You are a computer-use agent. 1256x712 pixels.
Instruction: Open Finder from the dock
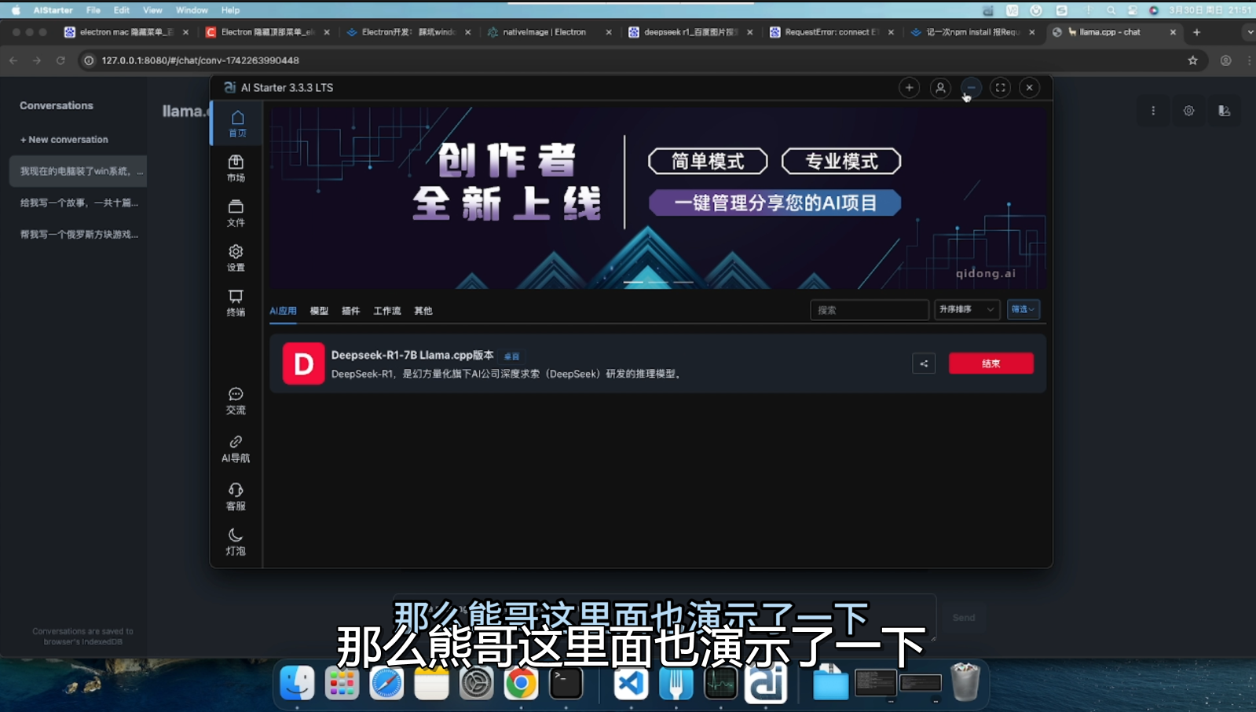click(x=297, y=683)
